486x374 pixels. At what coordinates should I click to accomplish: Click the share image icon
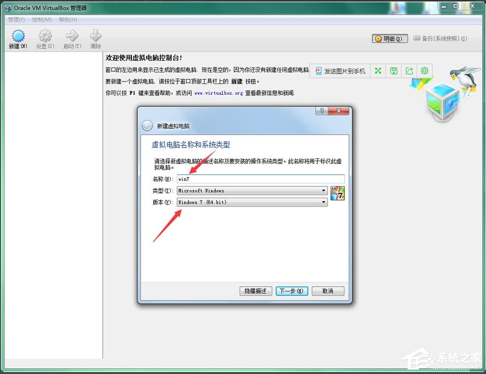[x=409, y=70]
